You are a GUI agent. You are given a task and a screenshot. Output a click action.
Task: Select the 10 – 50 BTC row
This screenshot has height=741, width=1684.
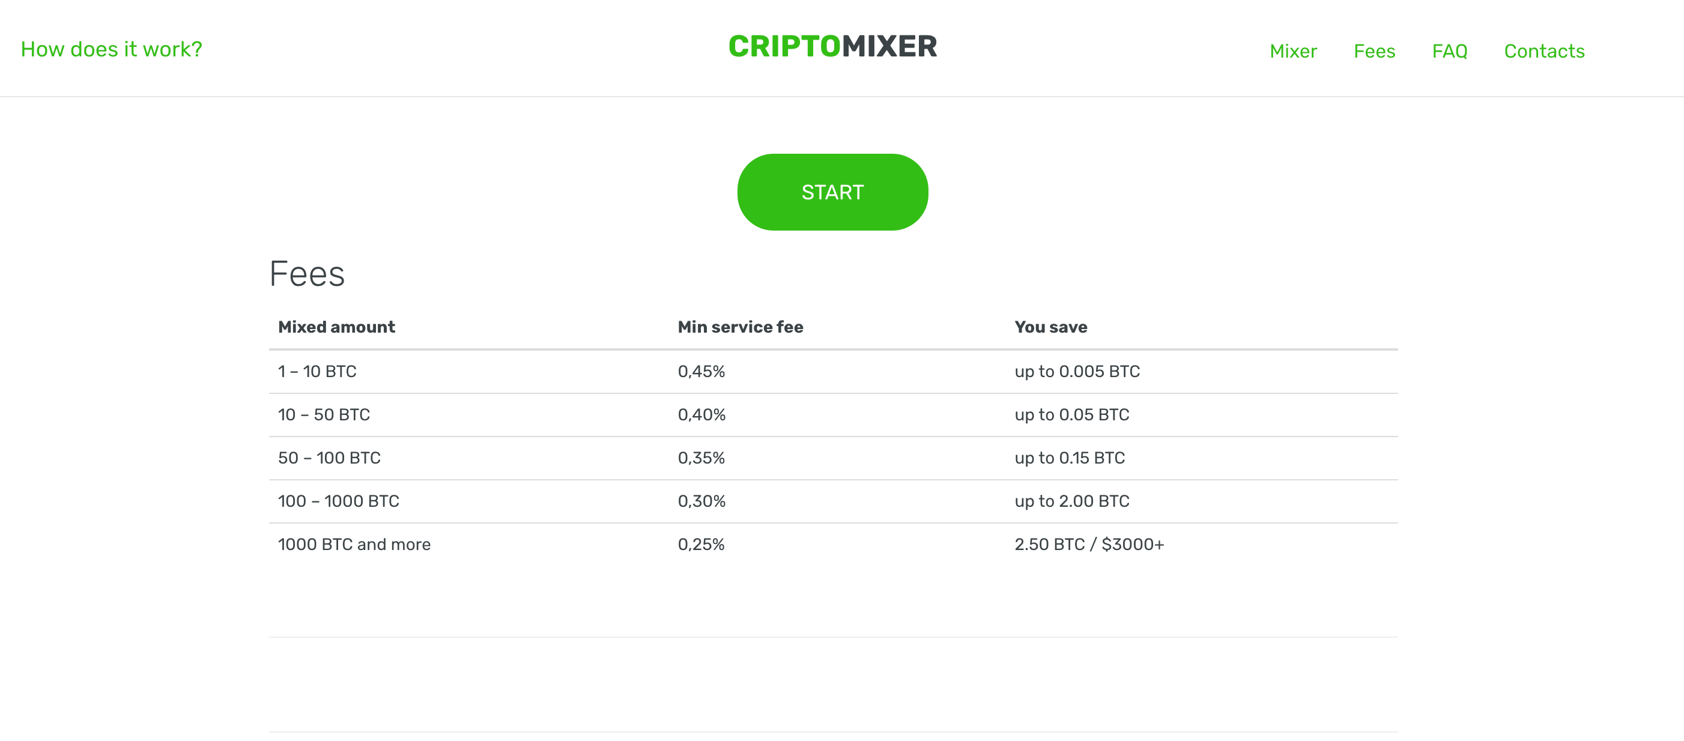click(833, 415)
